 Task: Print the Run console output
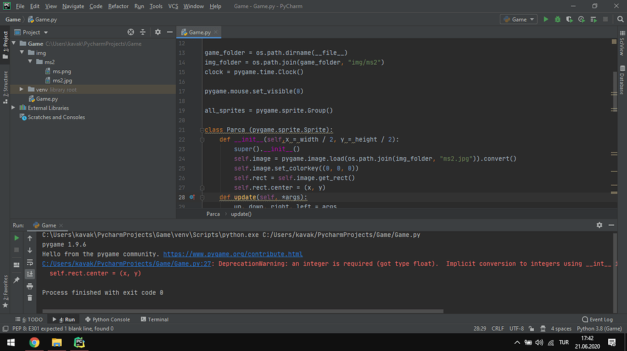pos(30,286)
